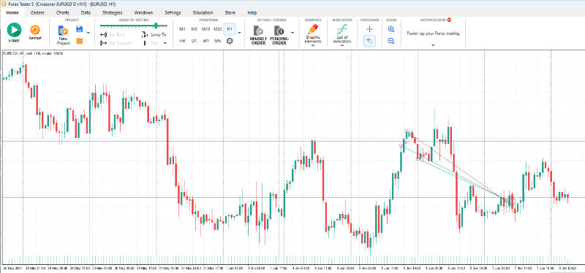This screenshot has width=585, height=273.
Task: Place a PENDING ORDER
Action: pos(279,35)
